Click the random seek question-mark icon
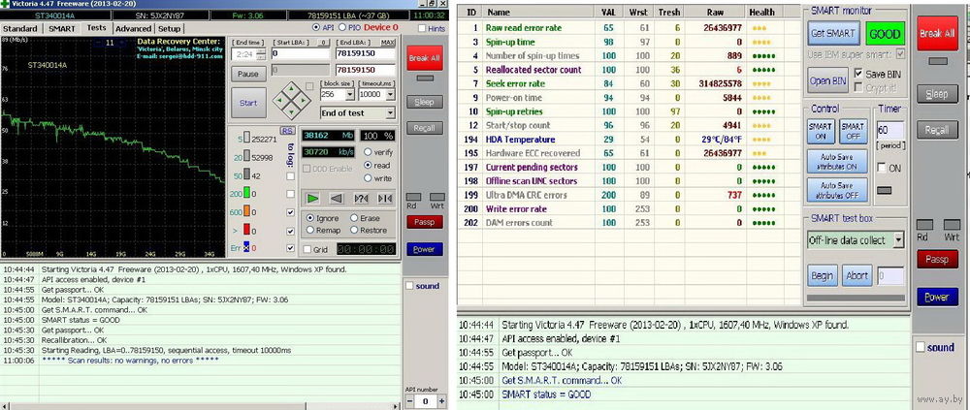This screenshot has width=970, height=410. [x=360, y=198]
